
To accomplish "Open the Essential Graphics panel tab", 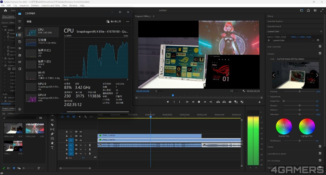I will (x=275, y=21).
